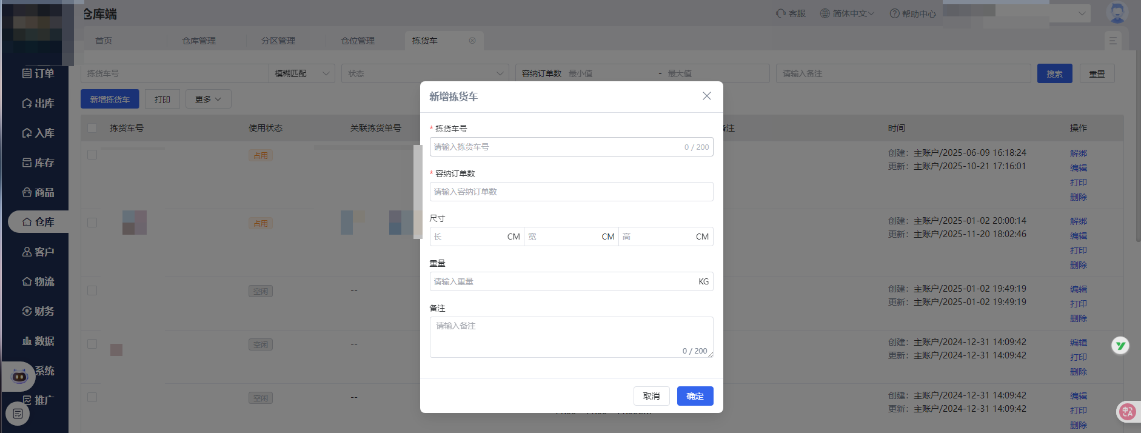Confirm the dialog with 确定 button
Viewport: 1141px width, 433px height.
[695, 396]
